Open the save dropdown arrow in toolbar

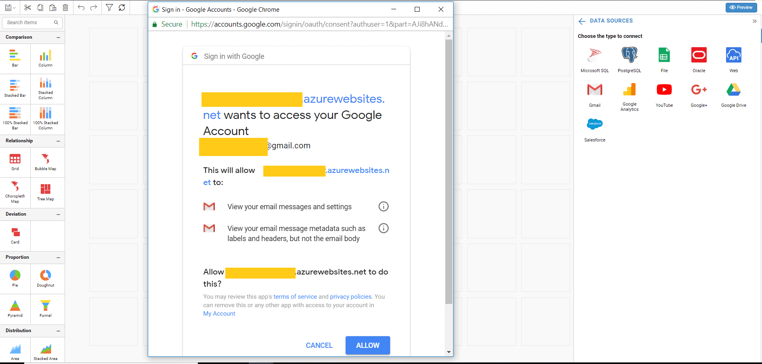pyautogui.click(x=14, y=8)
